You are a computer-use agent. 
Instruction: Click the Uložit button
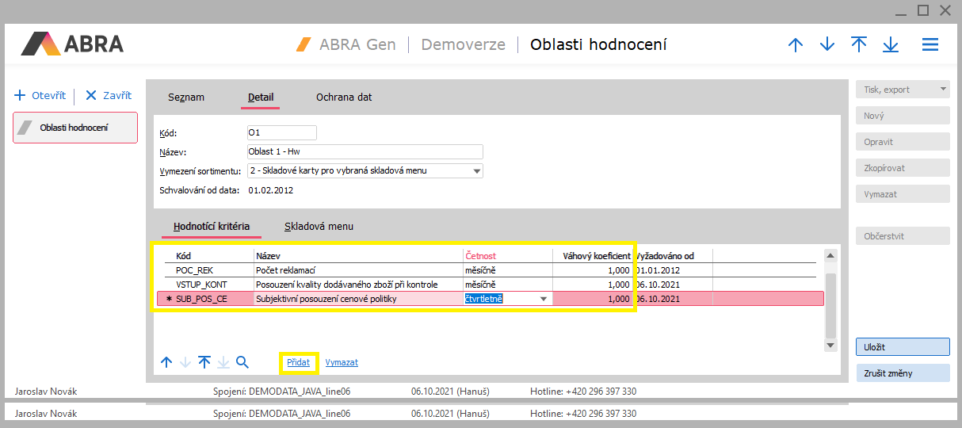(903, 347)
